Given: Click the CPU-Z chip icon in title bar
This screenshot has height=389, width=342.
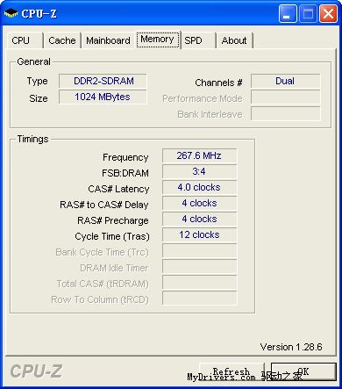Looking at the screenshot, I should point(11,13).
